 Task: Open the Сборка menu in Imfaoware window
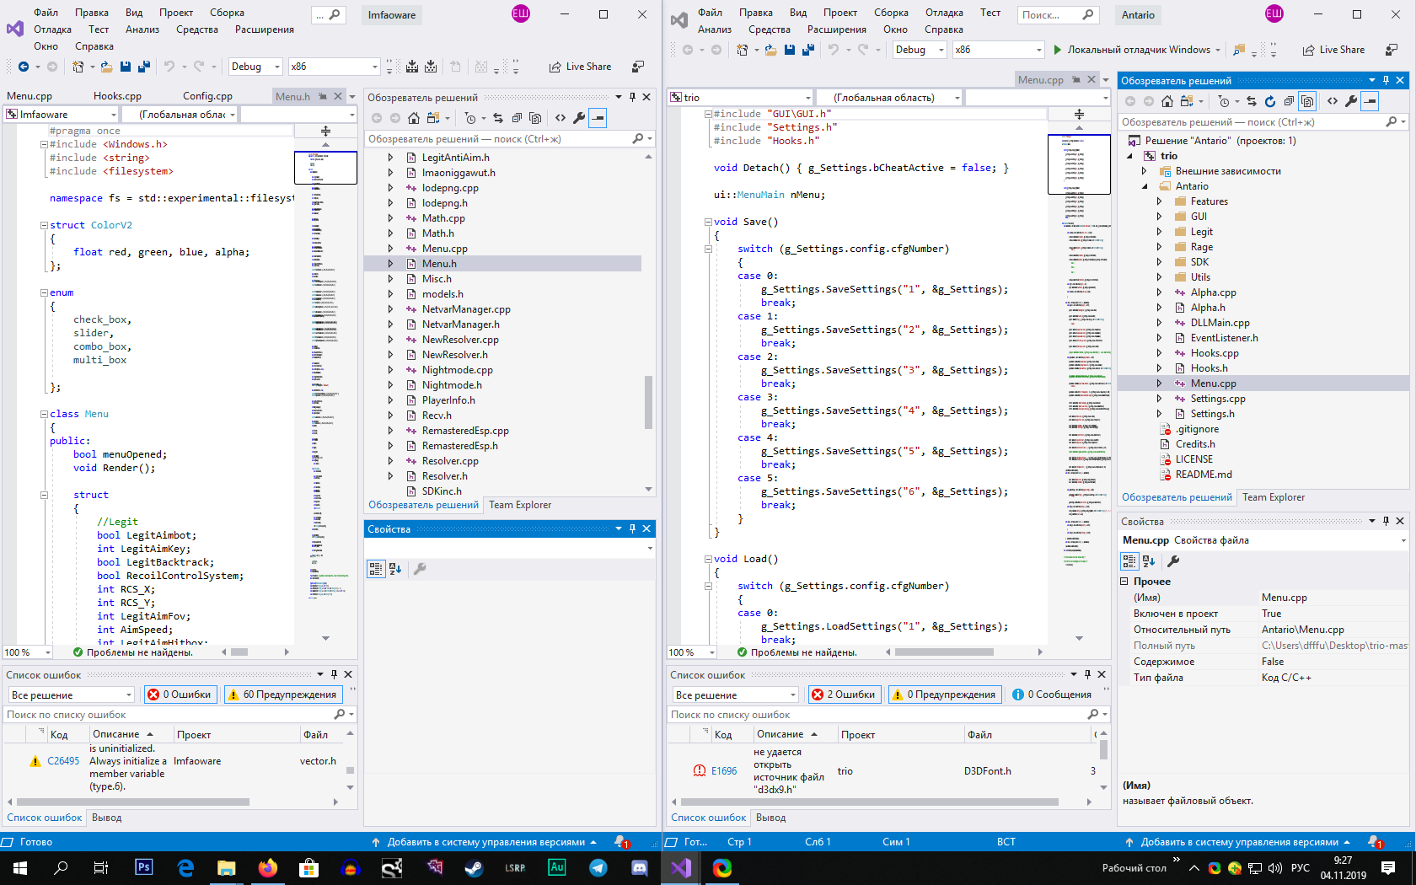tap(227, 13)
